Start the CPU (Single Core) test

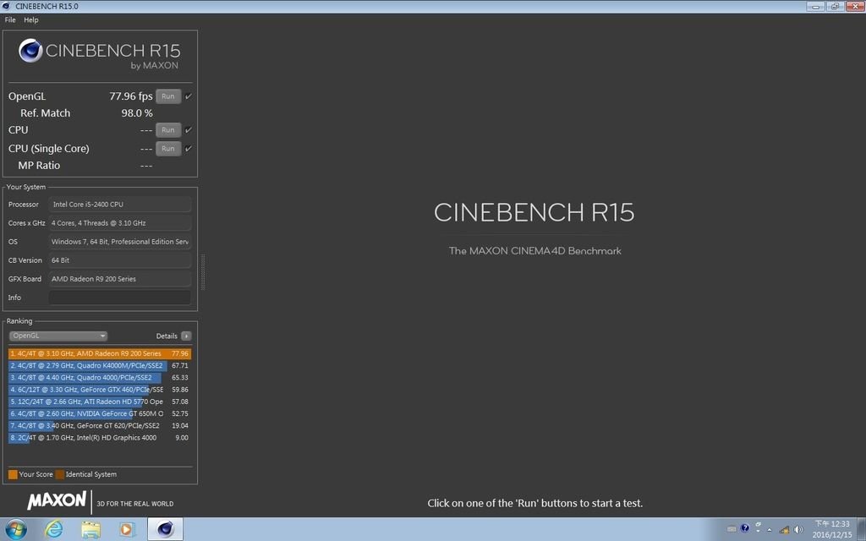[x=168, y=149]
